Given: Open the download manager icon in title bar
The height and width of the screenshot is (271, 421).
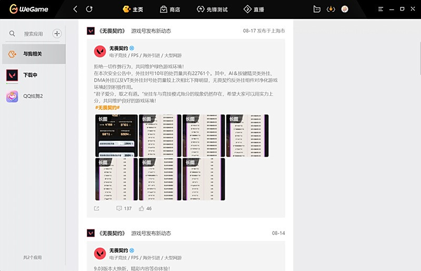Looking at the screenshot, I should click(x=331, y=9).
